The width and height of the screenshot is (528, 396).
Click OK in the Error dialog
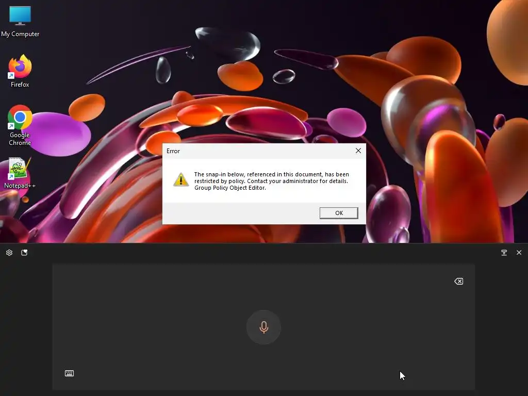(339, 213)
